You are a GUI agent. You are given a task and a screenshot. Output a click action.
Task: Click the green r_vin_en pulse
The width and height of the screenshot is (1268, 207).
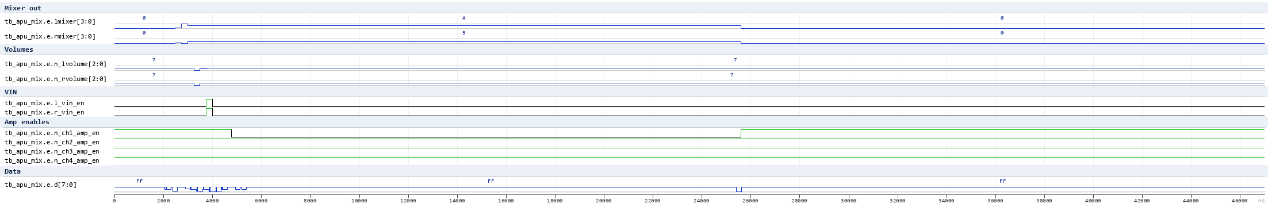pyautogui.click(x=209, y=112)
